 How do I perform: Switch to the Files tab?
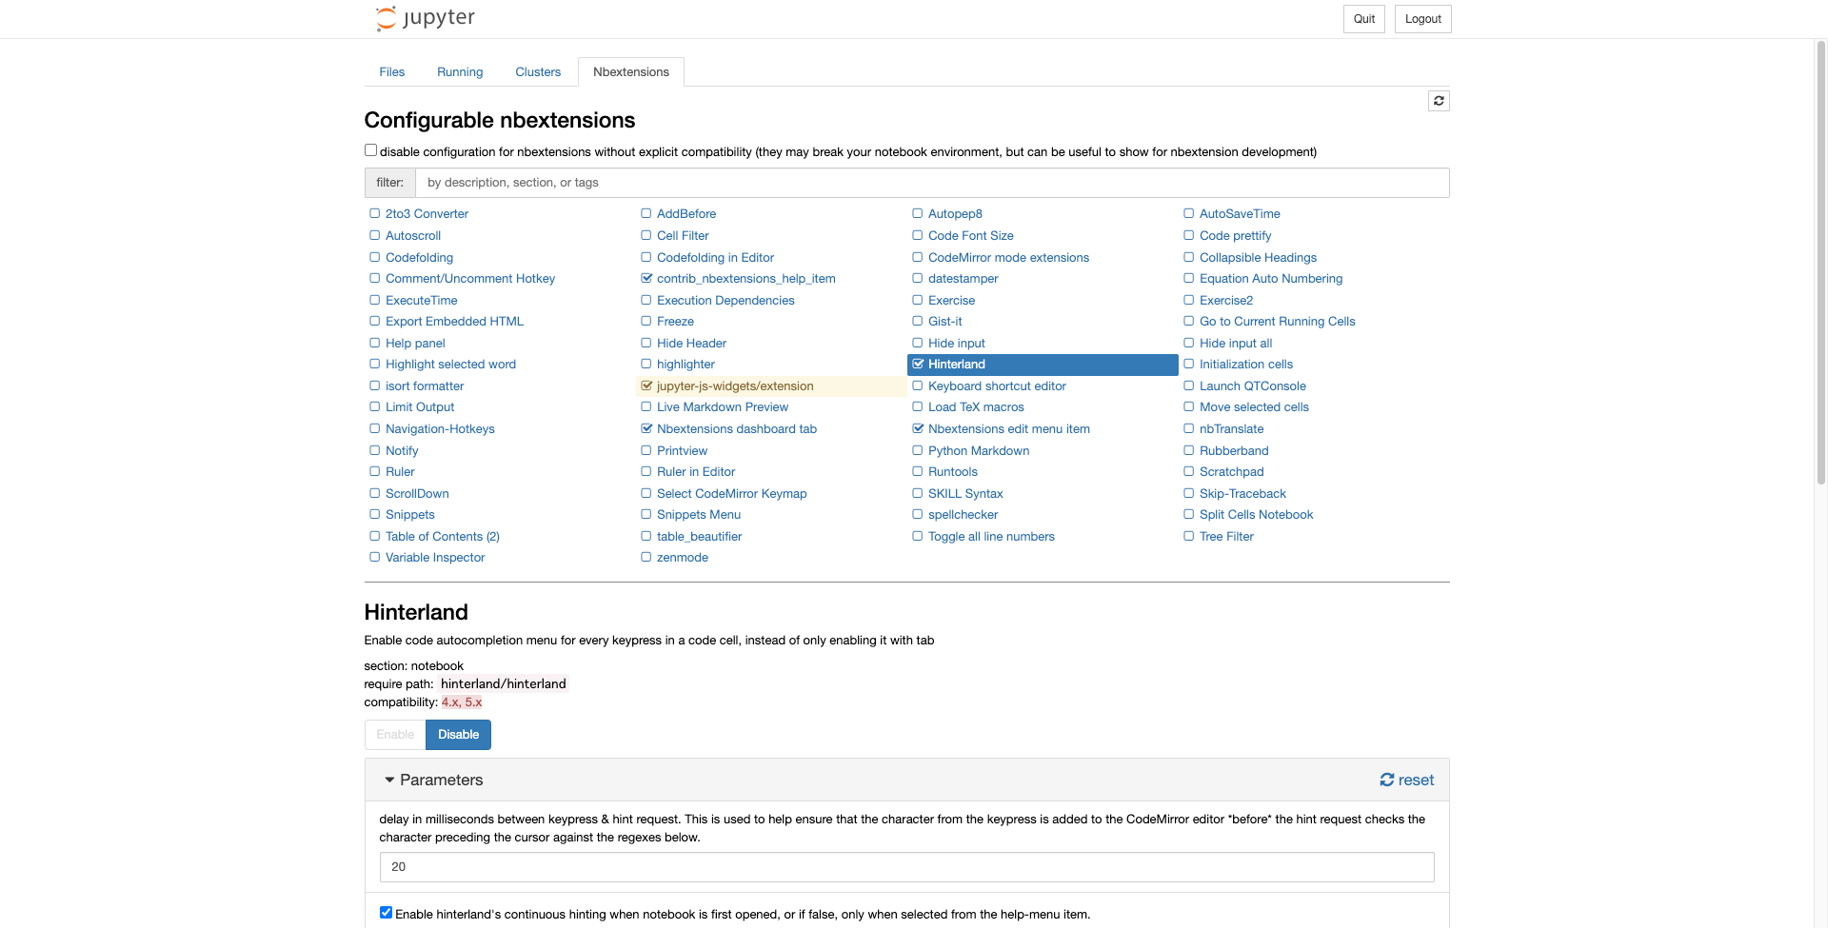click(391, 71)
